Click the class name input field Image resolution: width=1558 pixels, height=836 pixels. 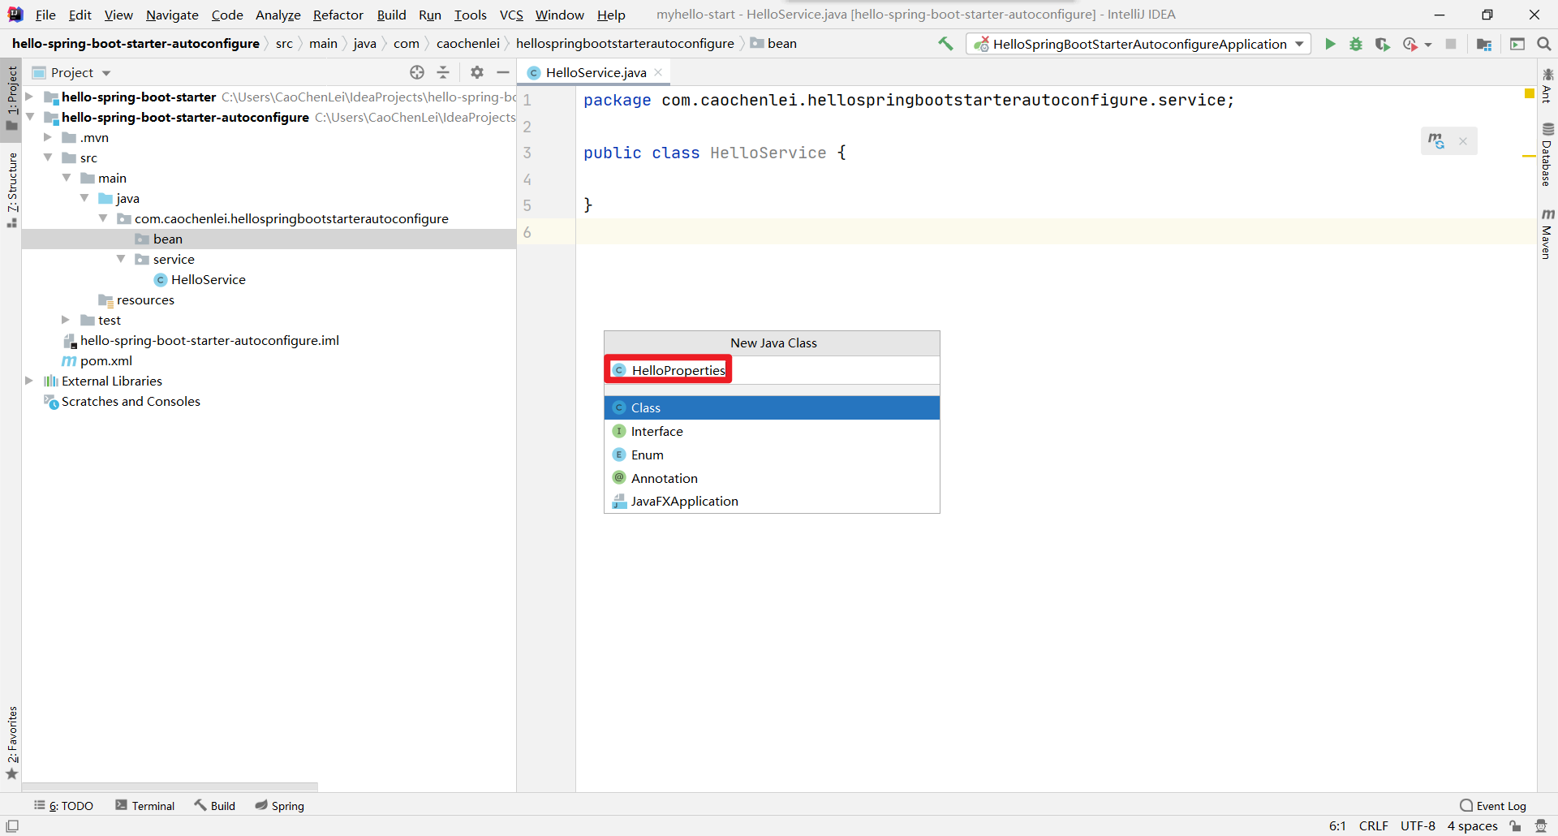click(772, 370)
